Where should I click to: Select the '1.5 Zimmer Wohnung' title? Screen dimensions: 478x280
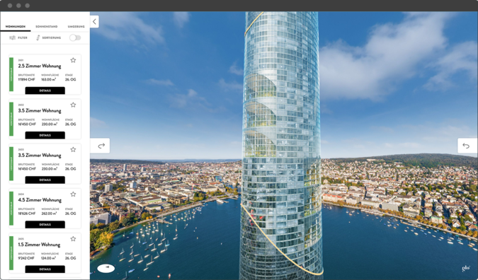coord(39,245)
